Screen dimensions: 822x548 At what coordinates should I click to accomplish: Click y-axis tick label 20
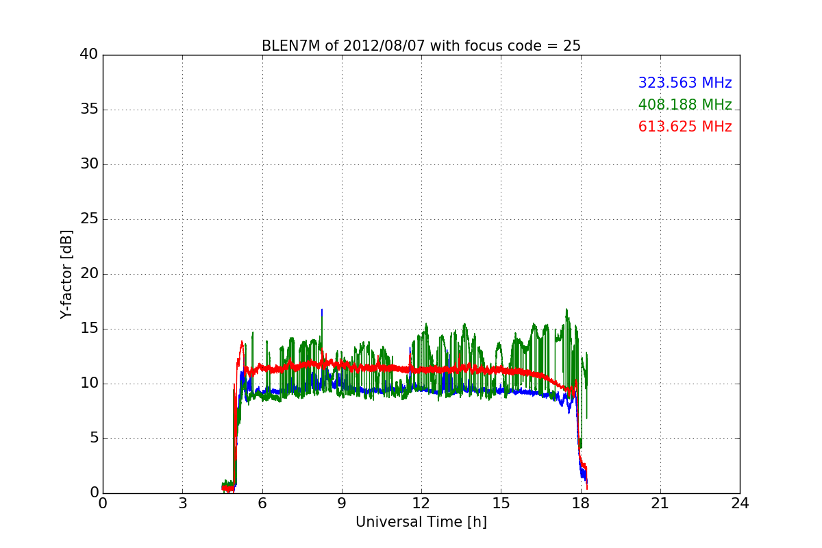pyautogui.click(x=89, y=274)
